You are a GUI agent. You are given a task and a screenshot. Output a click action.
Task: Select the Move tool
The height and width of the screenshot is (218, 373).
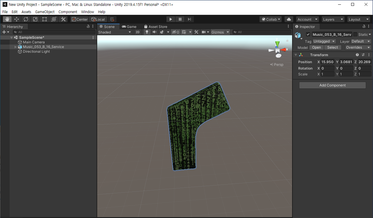coord(17,19)
